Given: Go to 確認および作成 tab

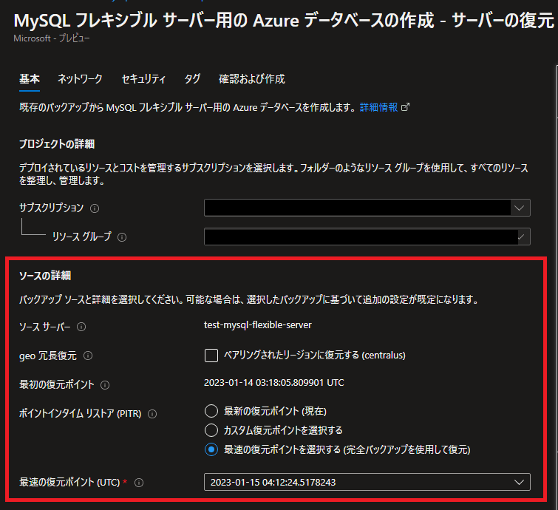Looking at the screenshot, I should (251, 79).
